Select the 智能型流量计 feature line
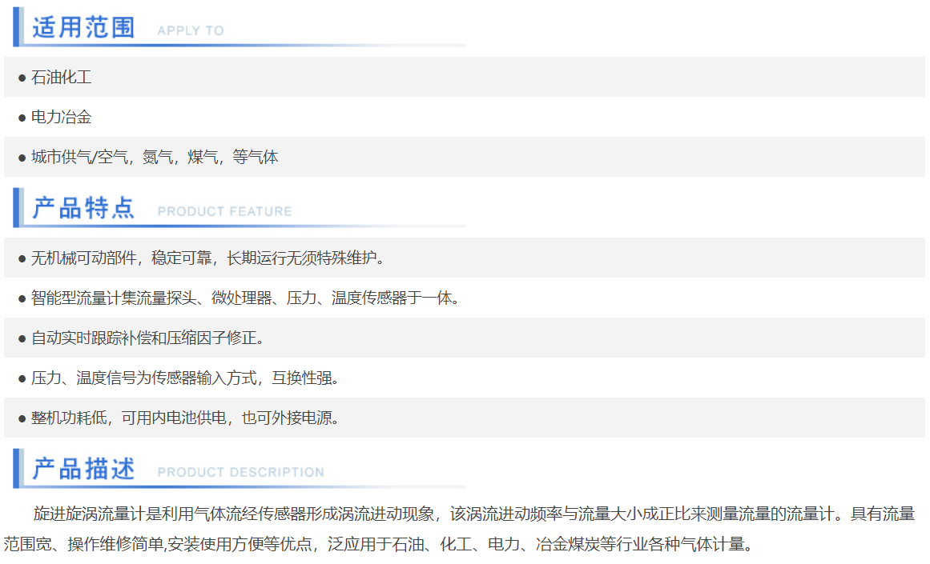 pos(245,298)
